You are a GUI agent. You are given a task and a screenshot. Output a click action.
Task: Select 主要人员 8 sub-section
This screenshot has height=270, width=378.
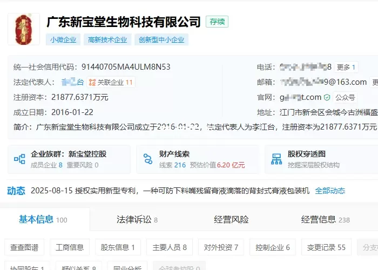coord(170,247)
